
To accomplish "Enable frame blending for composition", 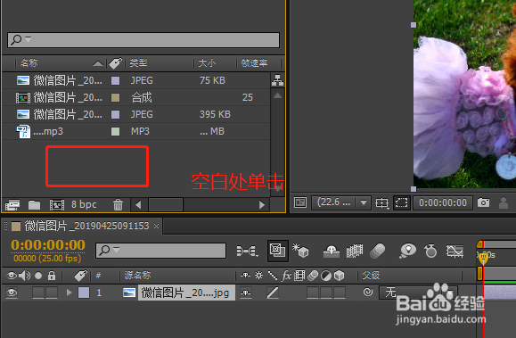I will [355, 251].
